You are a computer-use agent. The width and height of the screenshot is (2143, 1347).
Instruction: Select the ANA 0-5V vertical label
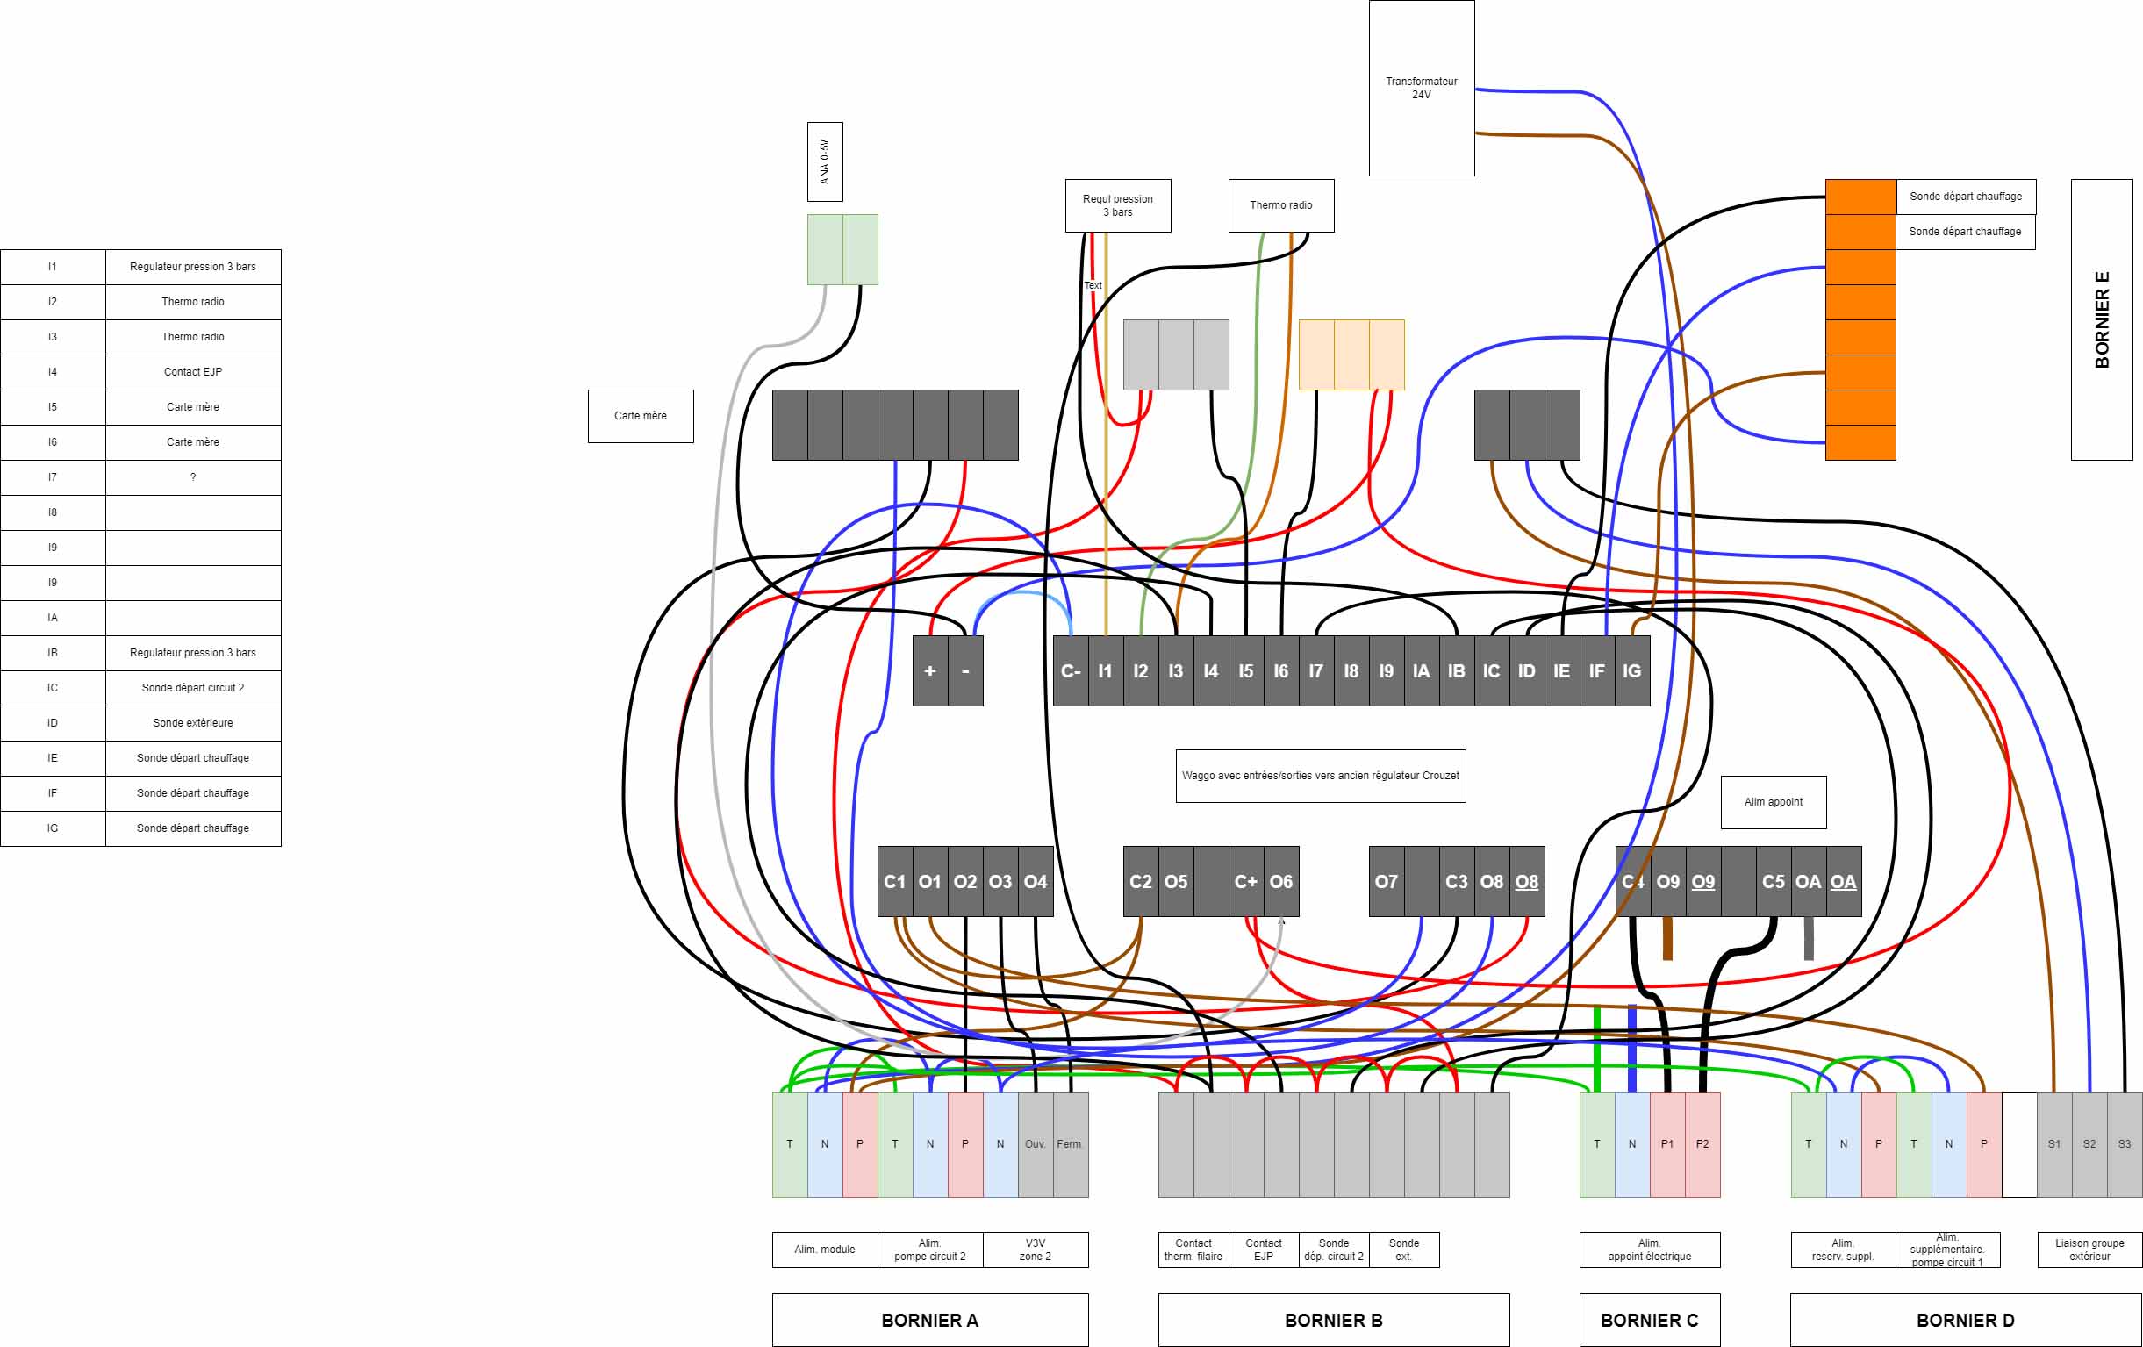pos(825,161)
